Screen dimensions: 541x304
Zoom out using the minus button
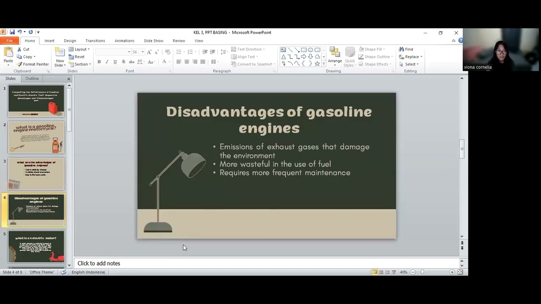click(413, 272)
